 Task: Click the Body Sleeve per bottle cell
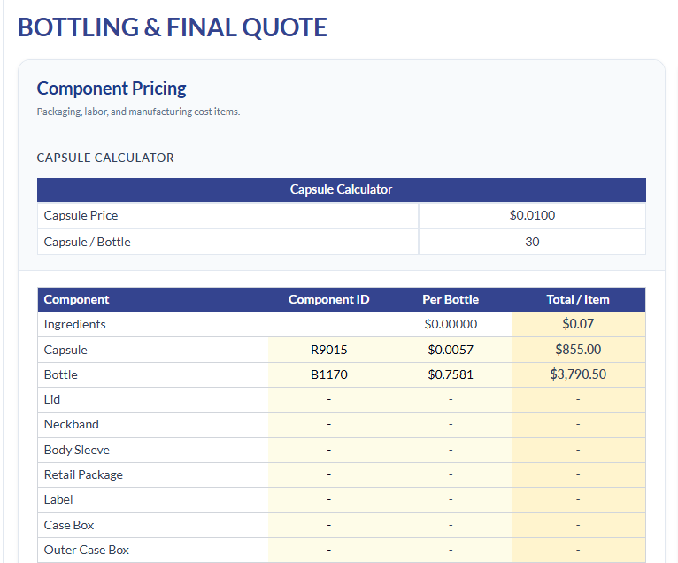point(451,451)
